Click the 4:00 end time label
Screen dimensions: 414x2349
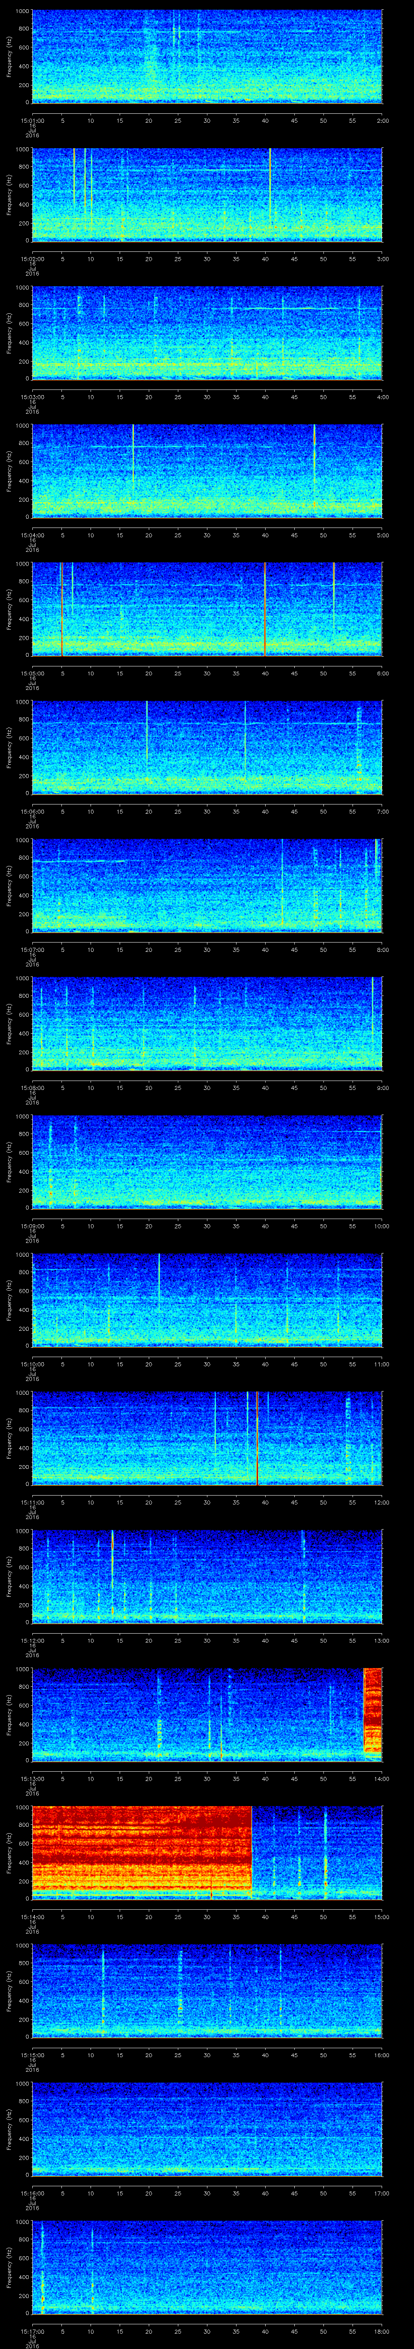pos(382,397)
